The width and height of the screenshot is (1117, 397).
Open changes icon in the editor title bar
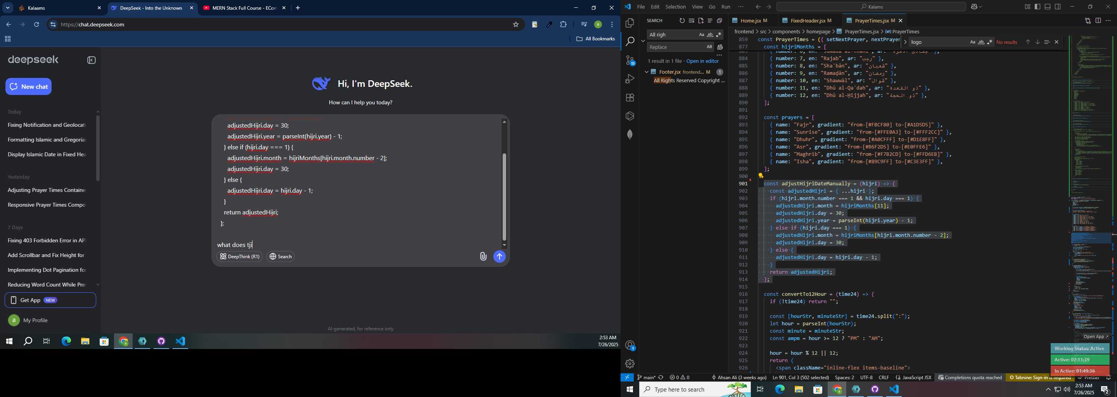[1088, 21]
